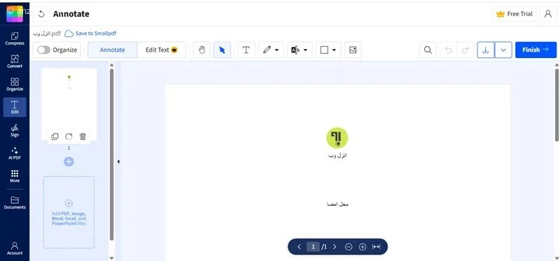Expand the shape tool dropdown arrow
Image resolution: width=560 pixels, height=261 pixels.
coord(334,50)
